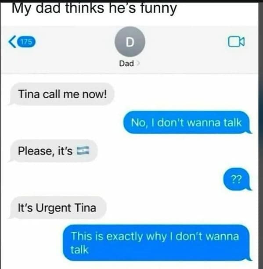Tap the word "funny" in the caption
Screen dimensions: 263x269
[159, 9]
